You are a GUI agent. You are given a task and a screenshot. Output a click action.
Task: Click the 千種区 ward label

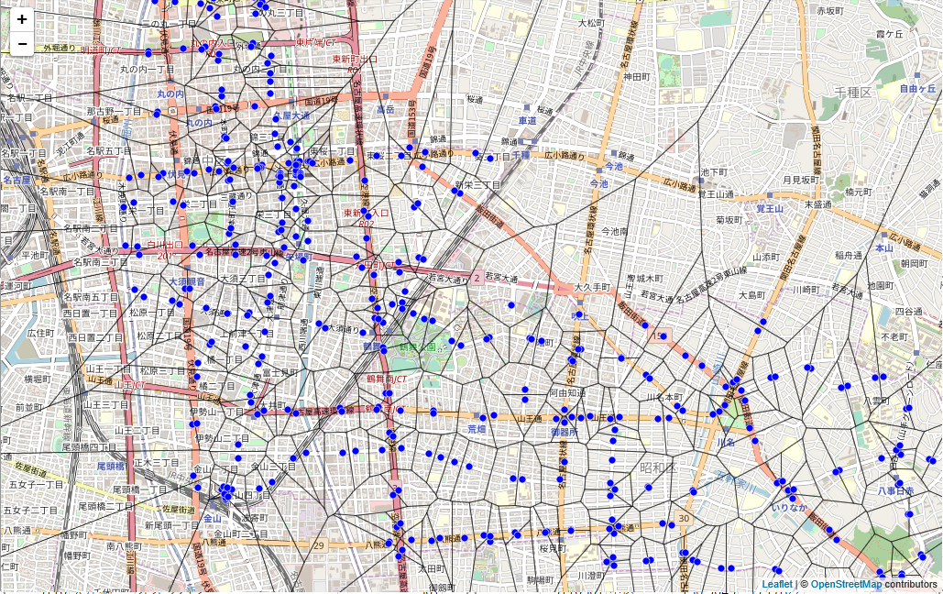click(x=852, y=93)
